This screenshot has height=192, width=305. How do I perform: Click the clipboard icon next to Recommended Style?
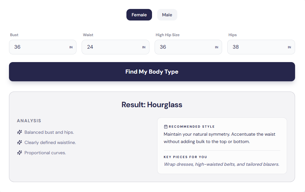[165, 126]
